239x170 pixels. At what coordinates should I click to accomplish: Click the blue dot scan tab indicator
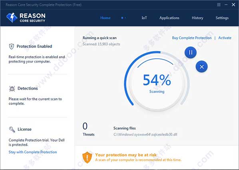123,18
